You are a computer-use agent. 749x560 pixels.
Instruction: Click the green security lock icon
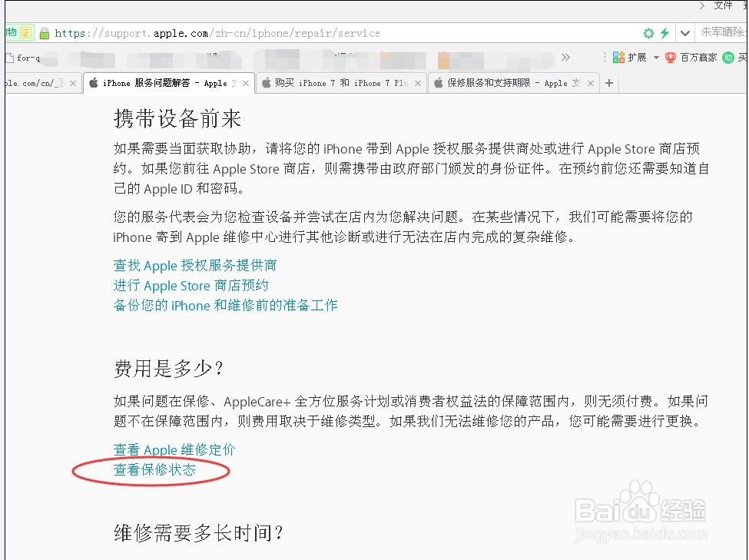45,34
